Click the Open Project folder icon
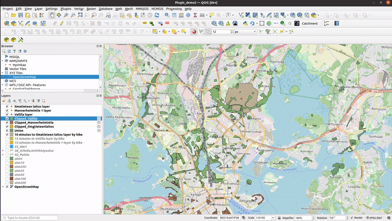Viewport: 392px width, 221px height. (14, 15)
